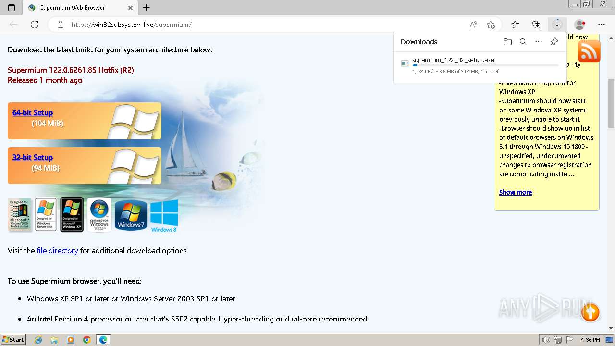Select the Supermium Web Browser tab
The image size is (615, 346).
[81, 8]
